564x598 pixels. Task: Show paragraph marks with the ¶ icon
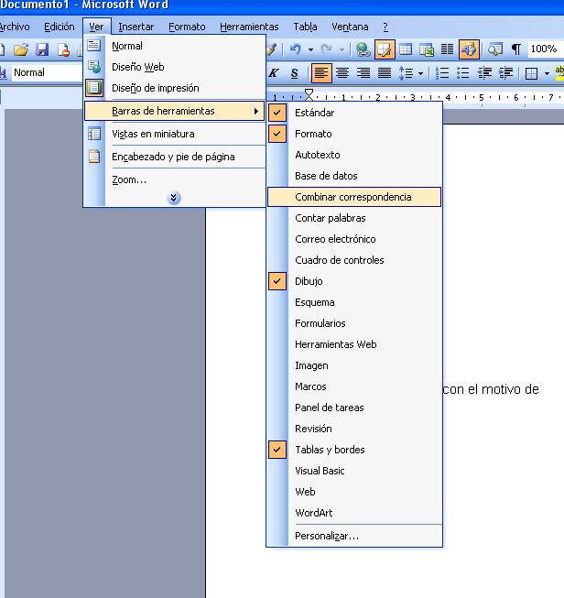[515, 49]
